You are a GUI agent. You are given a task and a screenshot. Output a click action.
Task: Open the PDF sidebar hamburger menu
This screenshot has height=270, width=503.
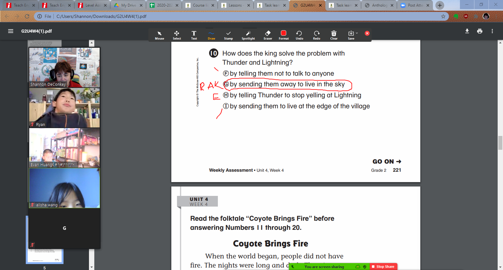11,31
